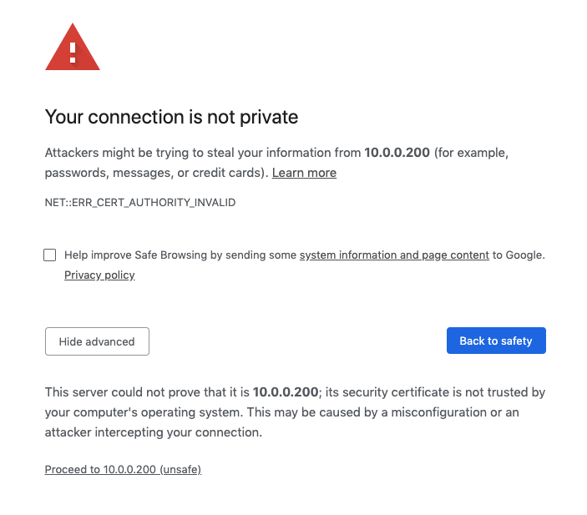Open the Privacy policy link
This screenshot has width=587, height=515.
coord(99,275)
